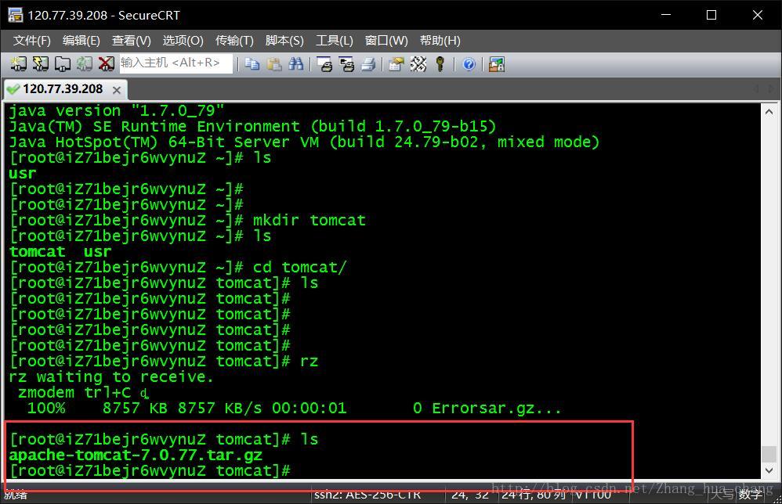Minimize the SecureCRT window
Viewport: 782px width, 504px height.
click(666, 15)
